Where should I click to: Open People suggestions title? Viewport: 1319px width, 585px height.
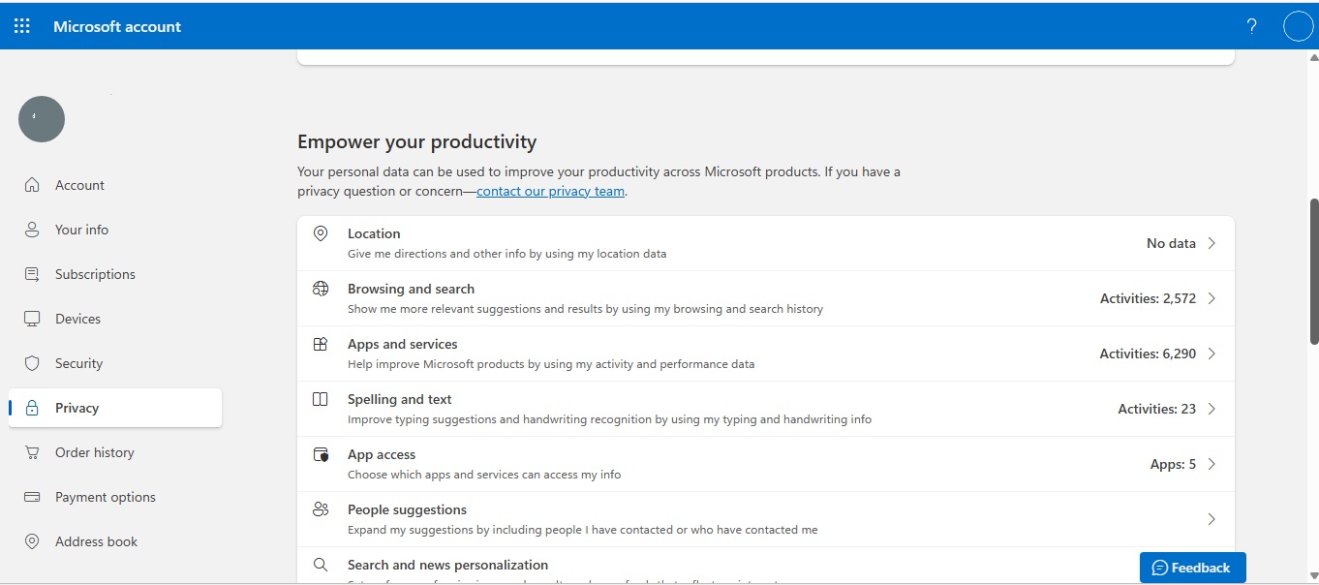click(407, 509)
